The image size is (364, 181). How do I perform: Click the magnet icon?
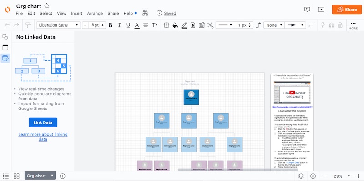[x=331, y=25]
